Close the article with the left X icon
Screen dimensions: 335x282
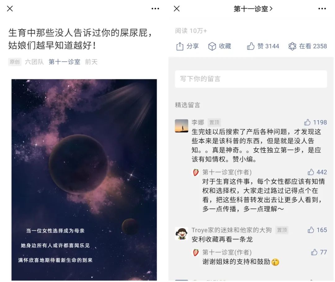10,9
